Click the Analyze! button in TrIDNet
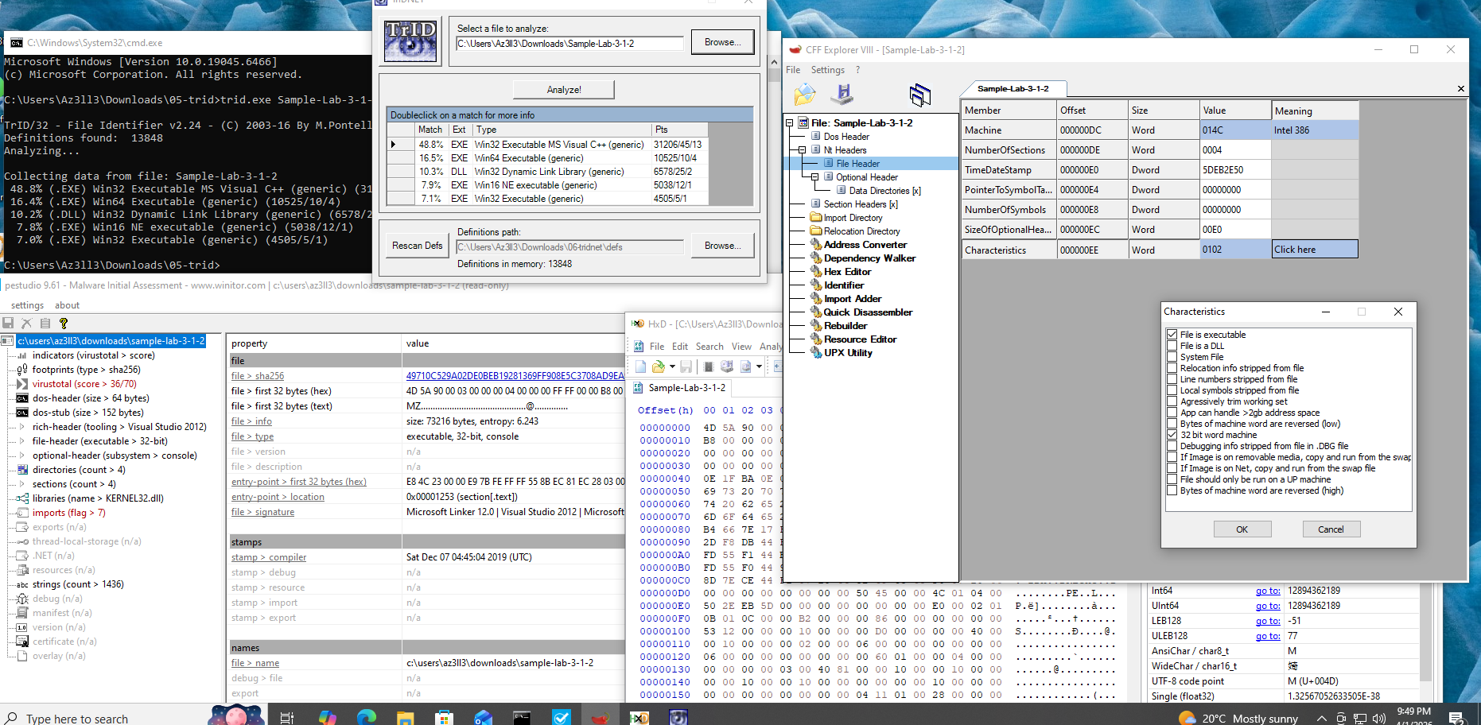Screen dimensions: 1481x725 tap(564, 90)
